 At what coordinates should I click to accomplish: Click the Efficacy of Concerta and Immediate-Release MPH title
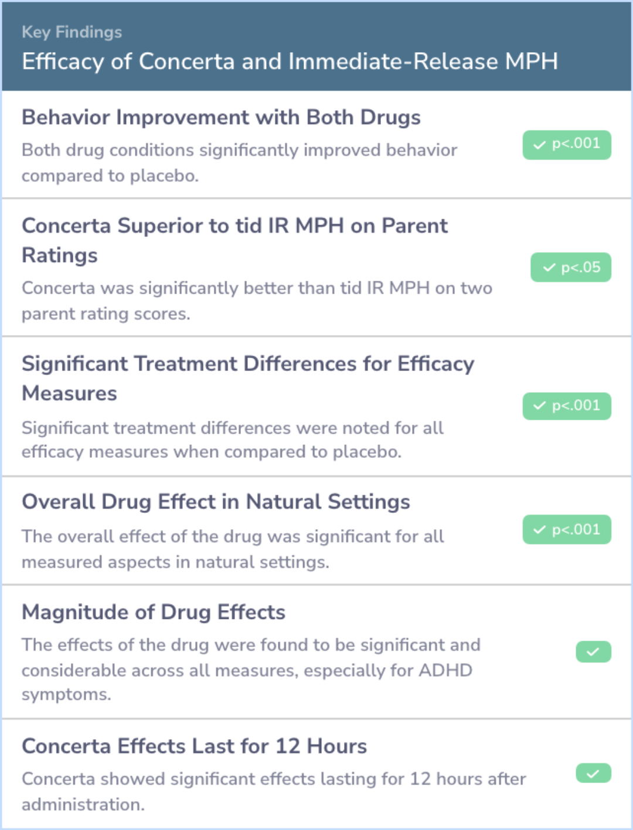pos(290,62)
